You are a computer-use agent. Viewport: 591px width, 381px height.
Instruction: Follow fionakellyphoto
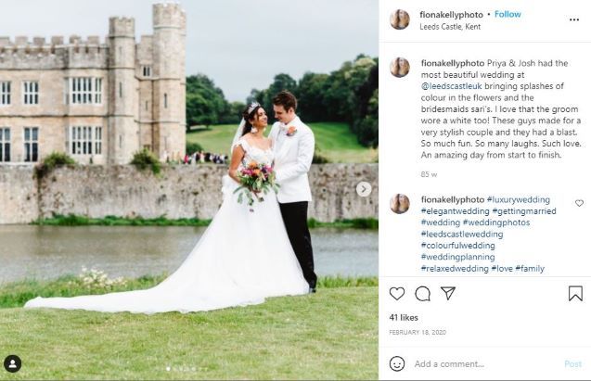[x=507, y=14]
